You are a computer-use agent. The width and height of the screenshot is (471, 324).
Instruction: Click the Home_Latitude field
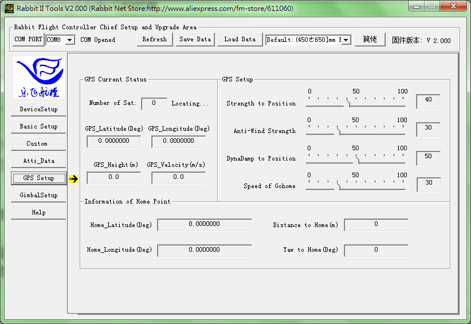pyautogui.click(x=205, y=225)
